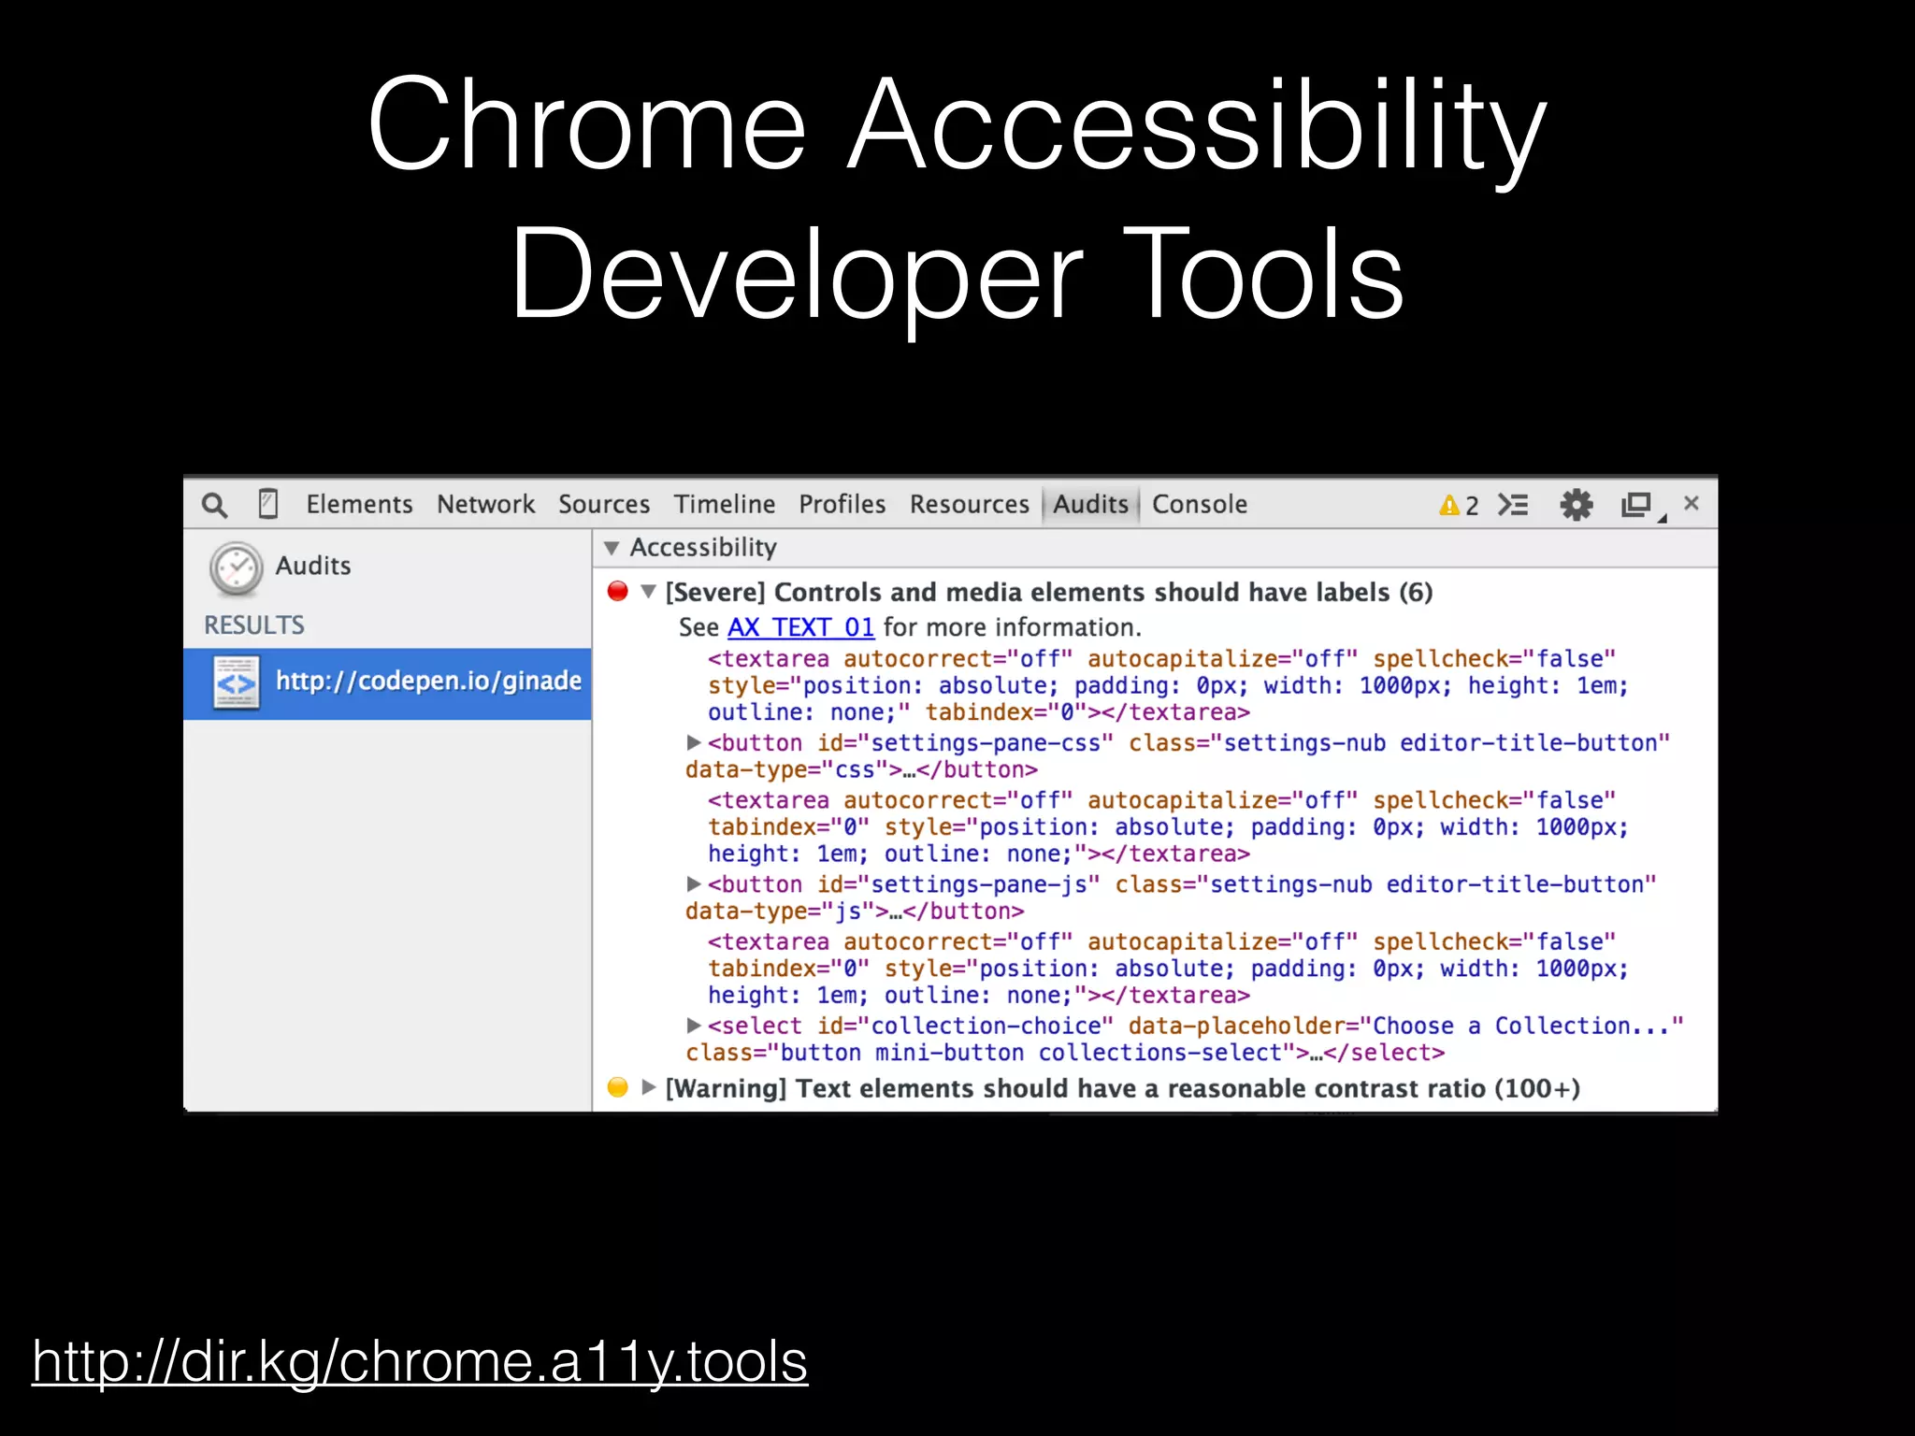Open the AX_TEXT_01 link
Screen dimensions: 1915x1436
[800, 627]
